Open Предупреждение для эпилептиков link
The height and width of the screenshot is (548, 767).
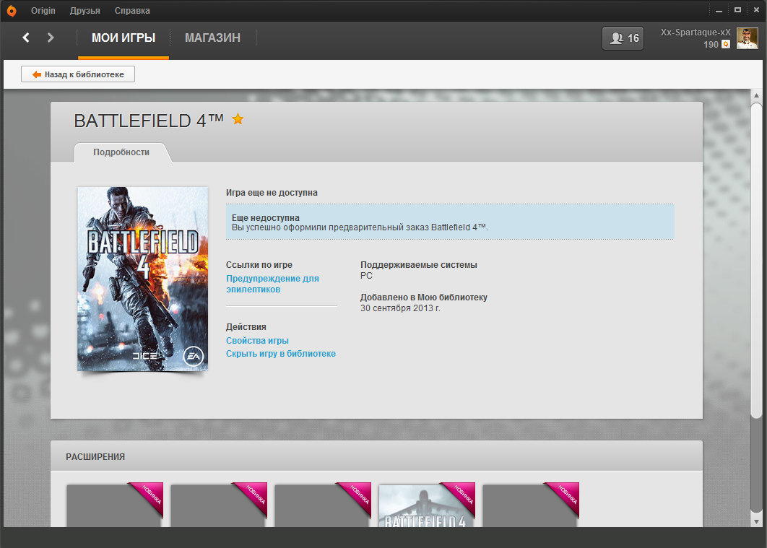coord(272,284)
